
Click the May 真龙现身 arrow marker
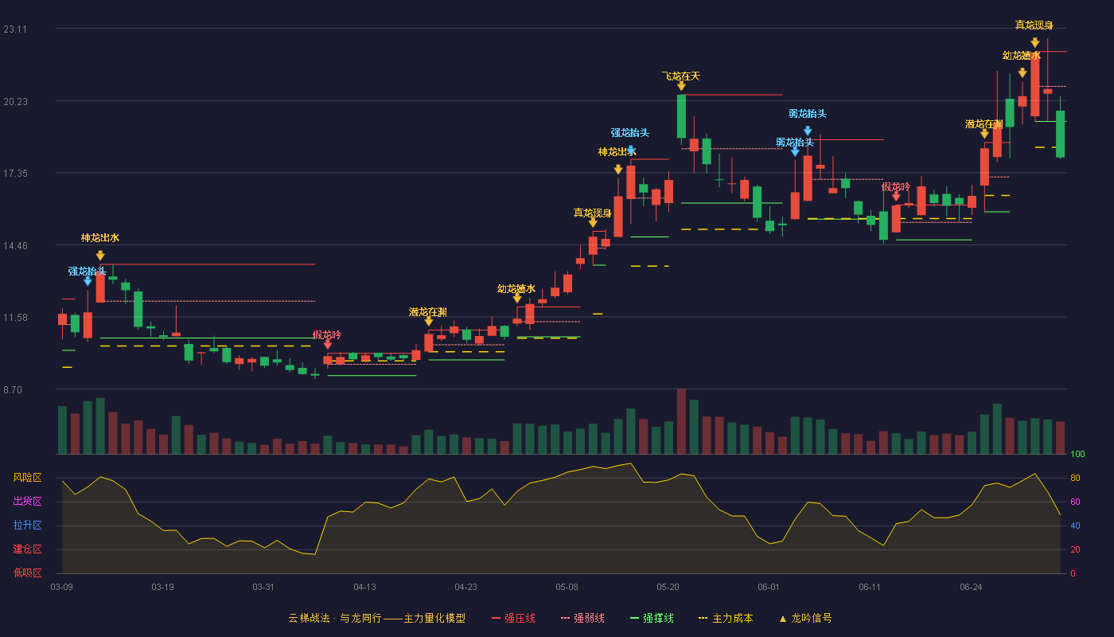[593, 223]
